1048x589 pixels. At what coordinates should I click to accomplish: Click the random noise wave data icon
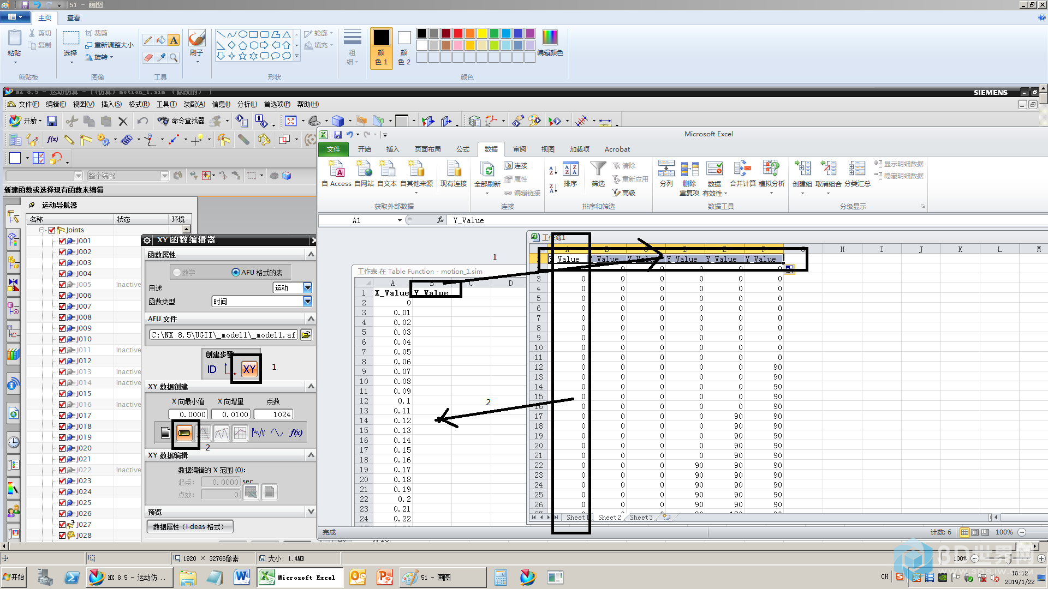coord(258,432)
